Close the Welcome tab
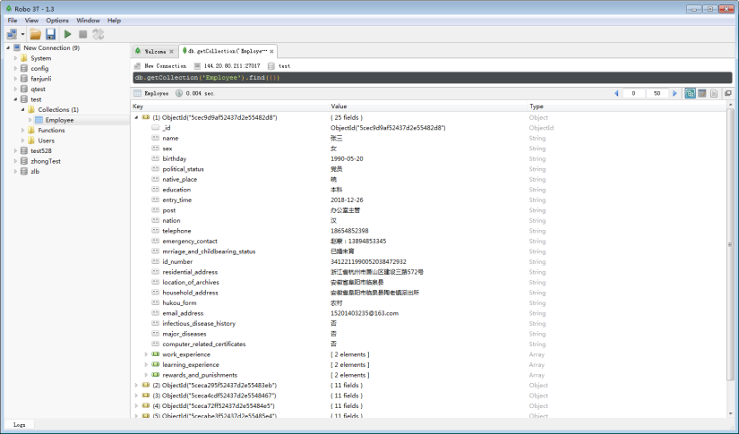The image size is (739, 434). pos(172,52)
